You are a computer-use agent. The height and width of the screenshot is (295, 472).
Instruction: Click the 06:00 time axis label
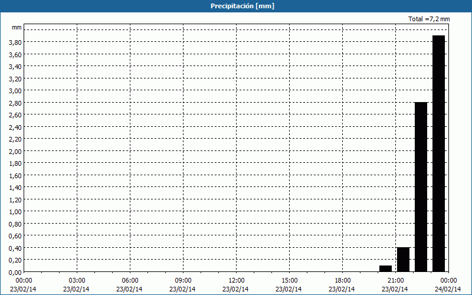click(130, 281)
